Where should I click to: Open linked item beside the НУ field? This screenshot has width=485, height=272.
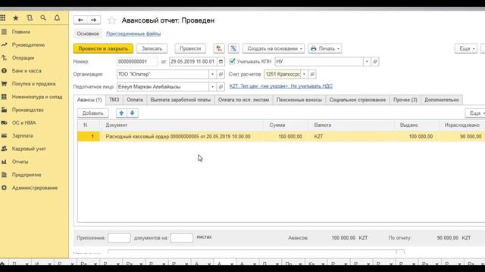375,61
